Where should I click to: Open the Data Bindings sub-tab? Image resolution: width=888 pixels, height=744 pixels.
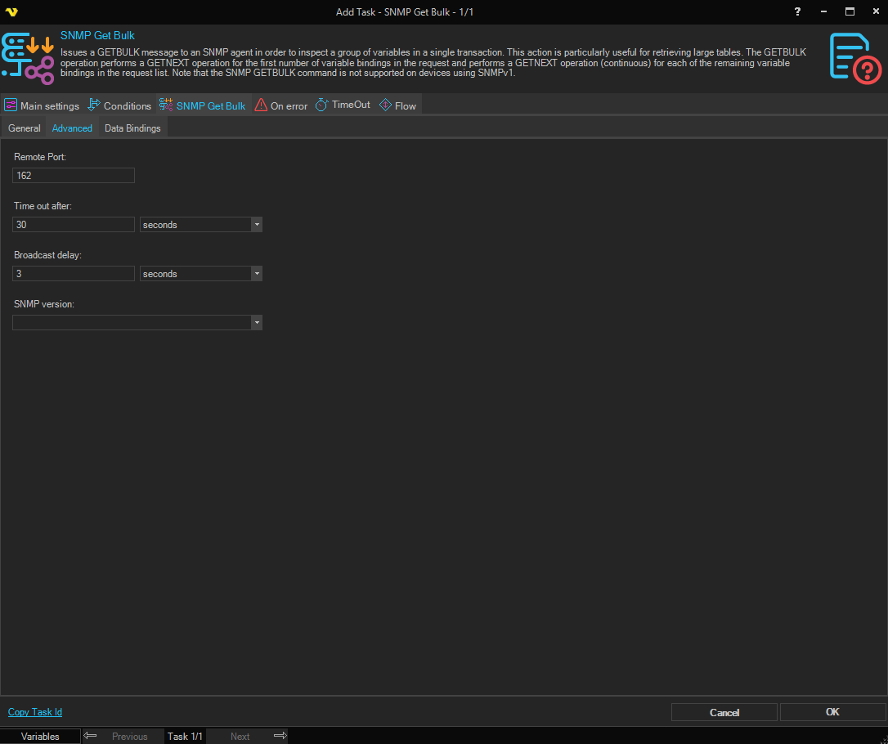pyautogui.click(x=132, y=128)
